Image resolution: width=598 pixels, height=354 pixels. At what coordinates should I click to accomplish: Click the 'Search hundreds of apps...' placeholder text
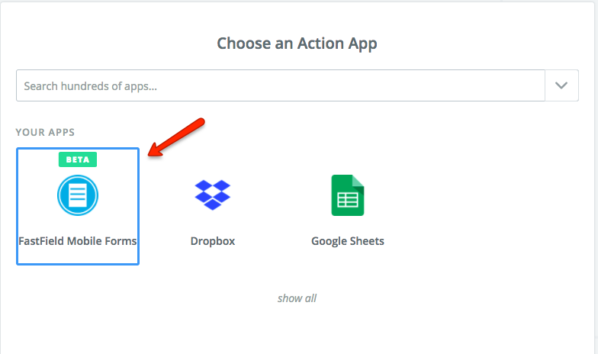pos(91,86)
